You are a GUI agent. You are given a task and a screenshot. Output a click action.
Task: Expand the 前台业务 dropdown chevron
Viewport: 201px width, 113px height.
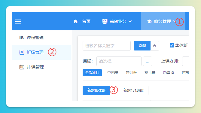pyautogui.click(x=130, y=21)
